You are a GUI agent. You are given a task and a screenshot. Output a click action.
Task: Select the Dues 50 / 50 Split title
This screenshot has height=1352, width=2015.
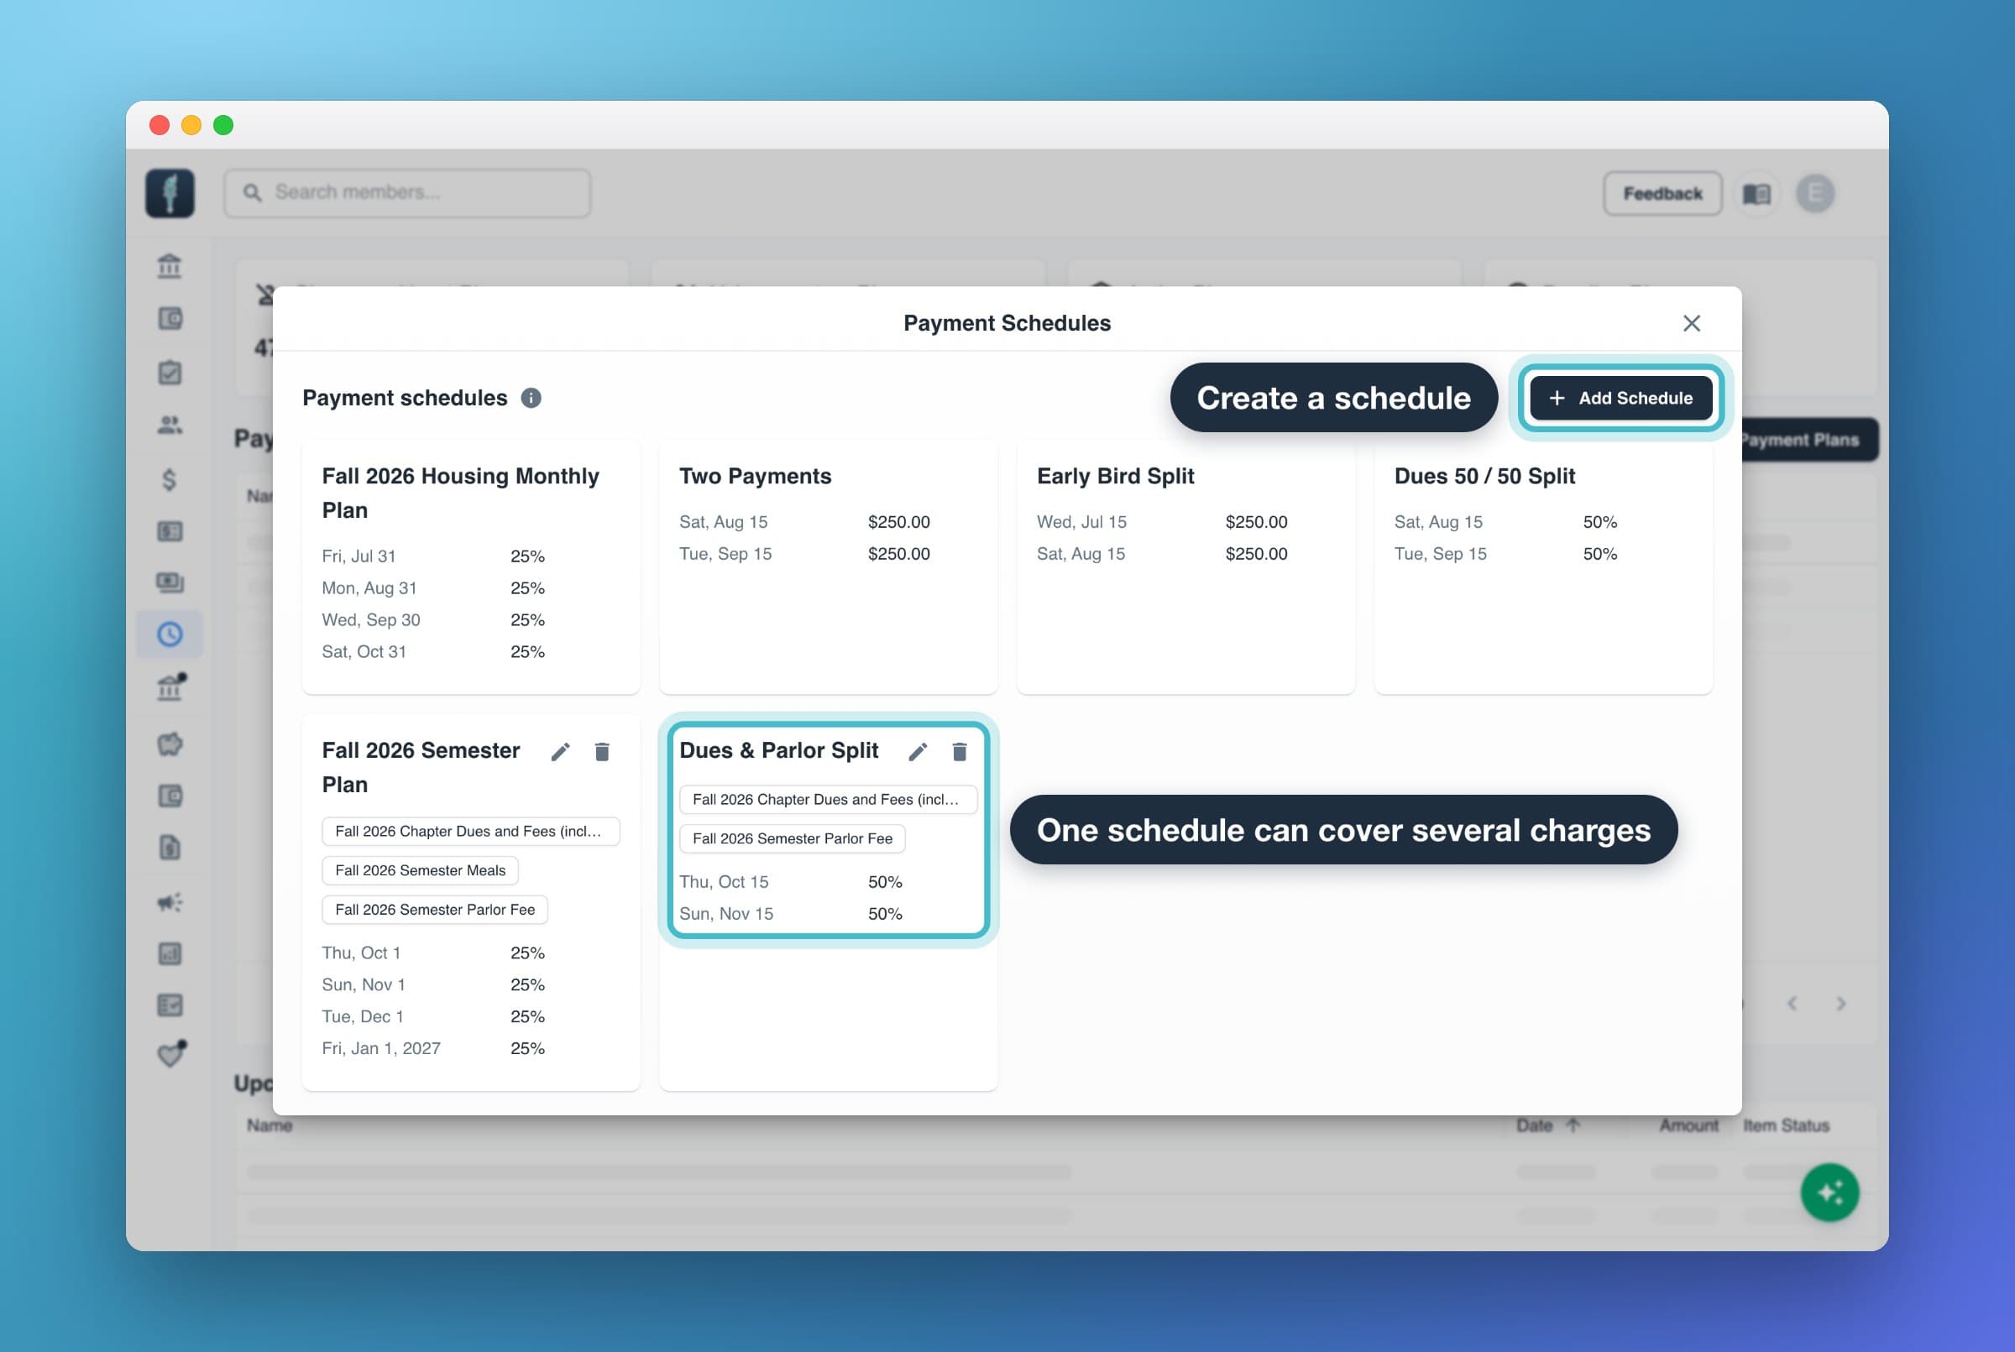[x=1484, y=476]
